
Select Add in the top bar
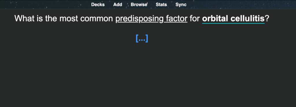point(118,5)
